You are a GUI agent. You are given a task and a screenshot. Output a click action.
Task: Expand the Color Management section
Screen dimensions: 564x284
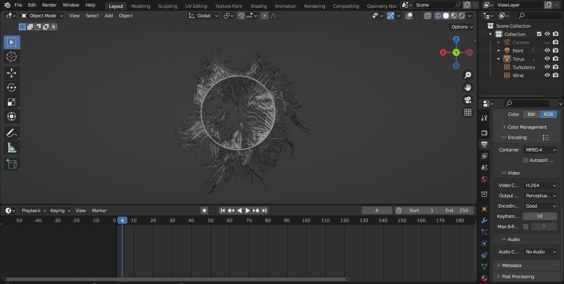coord(526,127)
